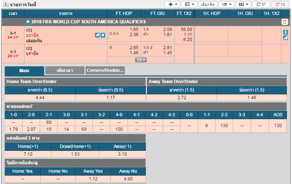Select correct score odds 1.79
This screenshot has height=184, width=292.
click(x=14, y=129)
